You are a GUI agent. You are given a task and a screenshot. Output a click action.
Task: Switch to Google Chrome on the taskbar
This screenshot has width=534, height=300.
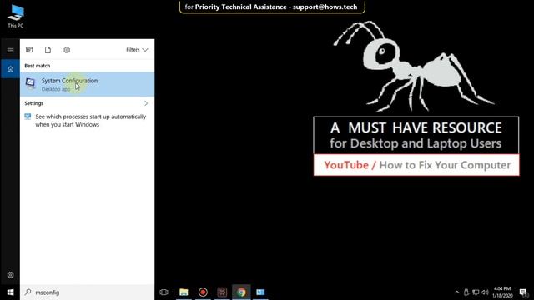click(x=241, y=292)
